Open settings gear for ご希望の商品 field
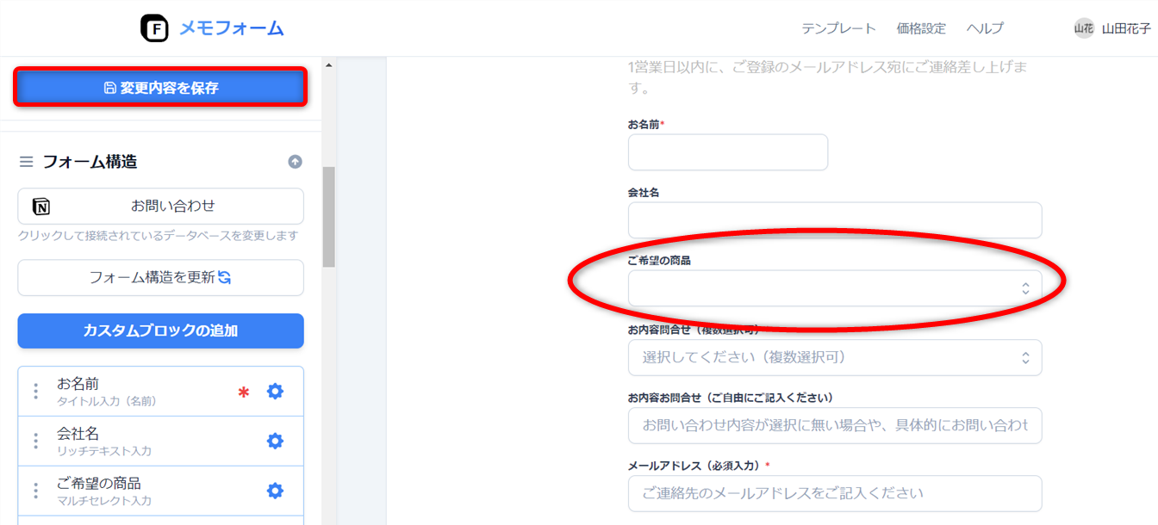 (x=275, y=491)
